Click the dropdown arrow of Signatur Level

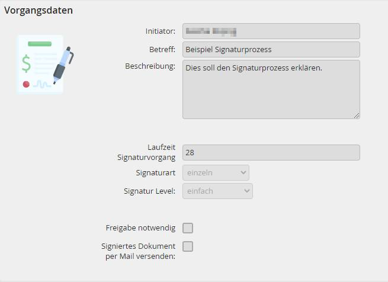click(246, 191)
